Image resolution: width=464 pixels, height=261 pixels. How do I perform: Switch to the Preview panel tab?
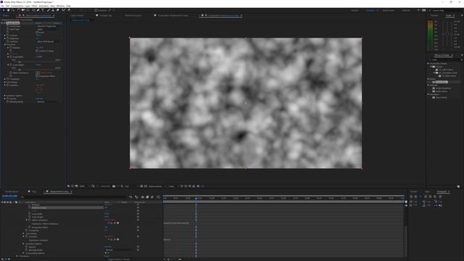(x=434, y=15)
